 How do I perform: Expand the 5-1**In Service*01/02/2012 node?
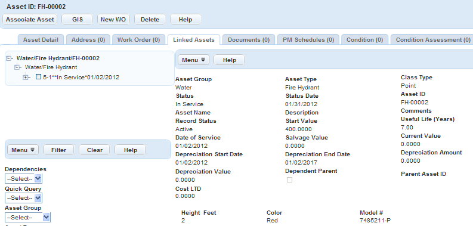[26, 78]
